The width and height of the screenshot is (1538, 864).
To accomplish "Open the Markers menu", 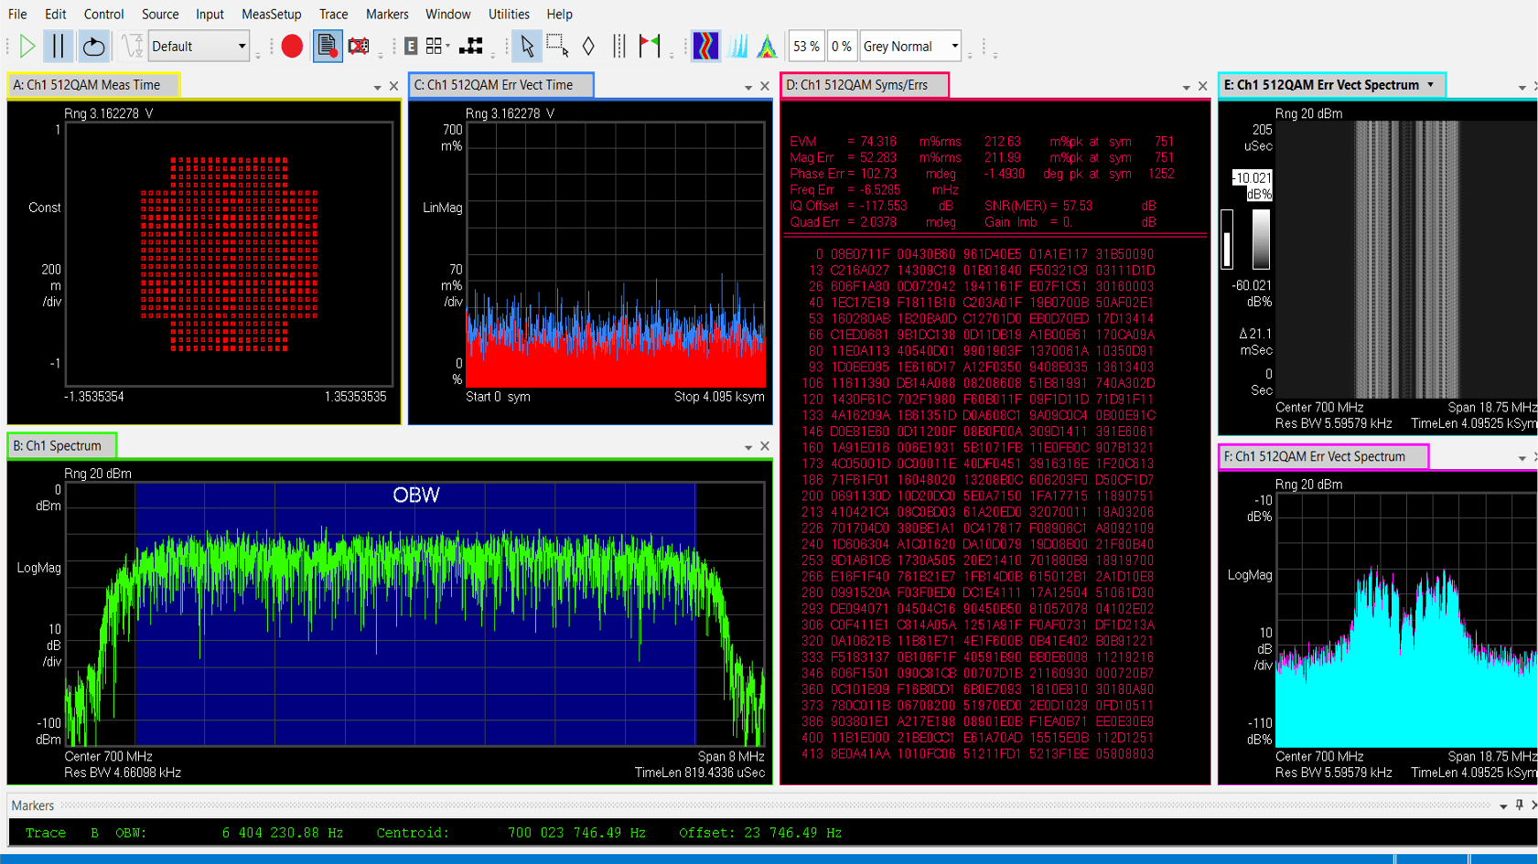I will point(387,14).
